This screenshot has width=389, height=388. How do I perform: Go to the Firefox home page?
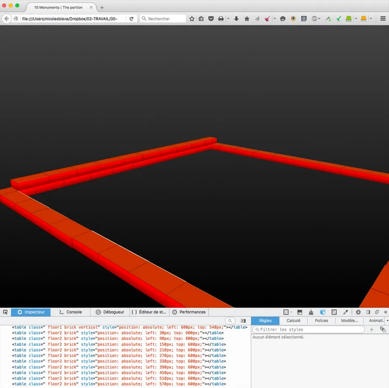(x=247, y=19)
